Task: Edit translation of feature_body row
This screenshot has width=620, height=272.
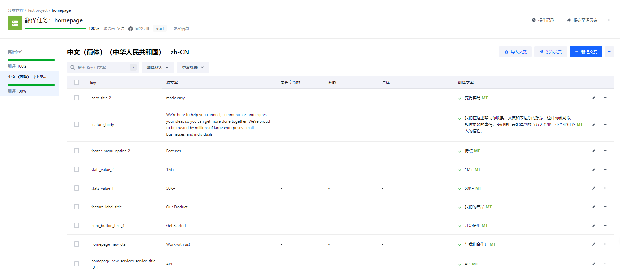Action: point(594,124)
